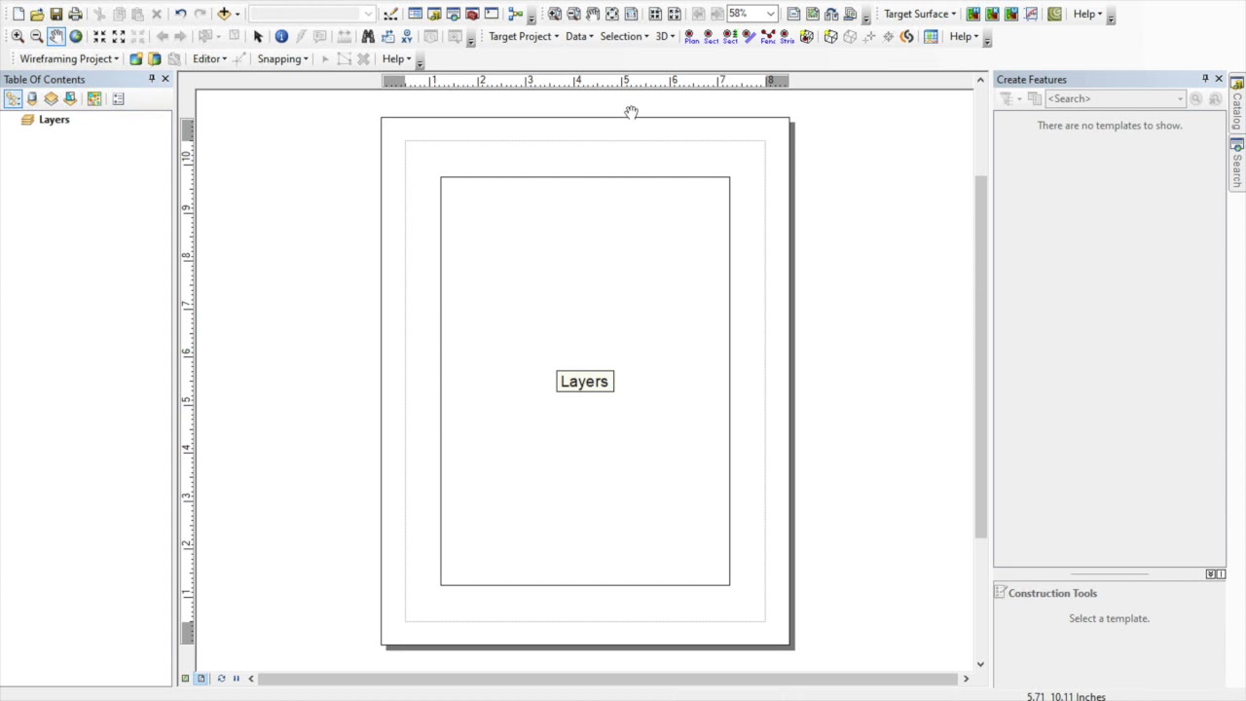Screen dimensions: 1246x701
Task: Refresh the map view
Action: point(221,679)
